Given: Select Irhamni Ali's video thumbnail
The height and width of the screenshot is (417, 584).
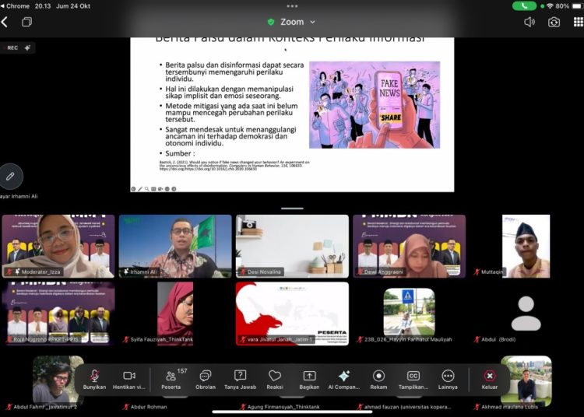Looking at the screenshot, I should click(175, 246).
